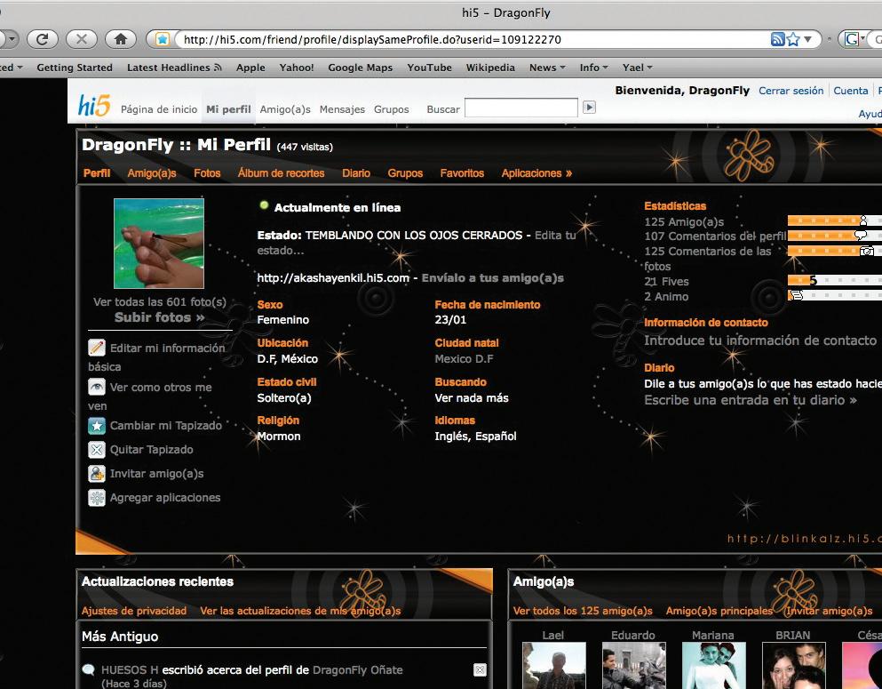
Task: Open Mensajes in top navigation
Action: [342, 109]
